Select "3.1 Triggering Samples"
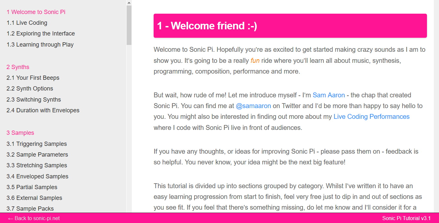The height and width of the screenshot is (223, 439). [x=36, y=144]
